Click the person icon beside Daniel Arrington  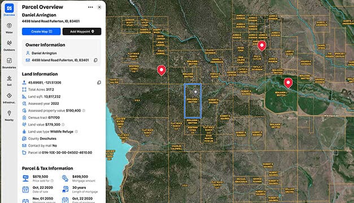(28, 53)
